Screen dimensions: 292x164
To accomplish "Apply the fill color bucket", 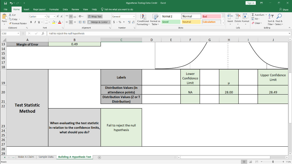I will pos(54,22).
